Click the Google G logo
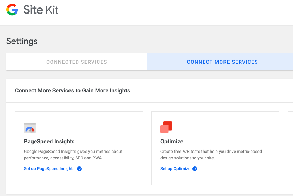This screenshot has height=196, width=293. pyautogui.click(x=12, y=10)
